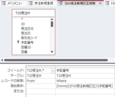This screenshot has width=115, height=97.
Task: Click the form icon on F20 tab
Action: tap(107, 3)
